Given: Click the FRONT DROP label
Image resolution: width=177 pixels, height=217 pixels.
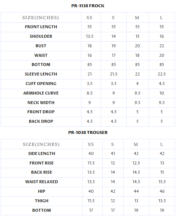Looking at the screenshot, I should pyautogui.click(x=41, y=112).
